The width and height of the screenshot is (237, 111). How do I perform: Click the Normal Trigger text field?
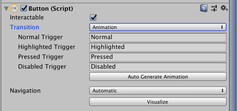coord(158,37)
